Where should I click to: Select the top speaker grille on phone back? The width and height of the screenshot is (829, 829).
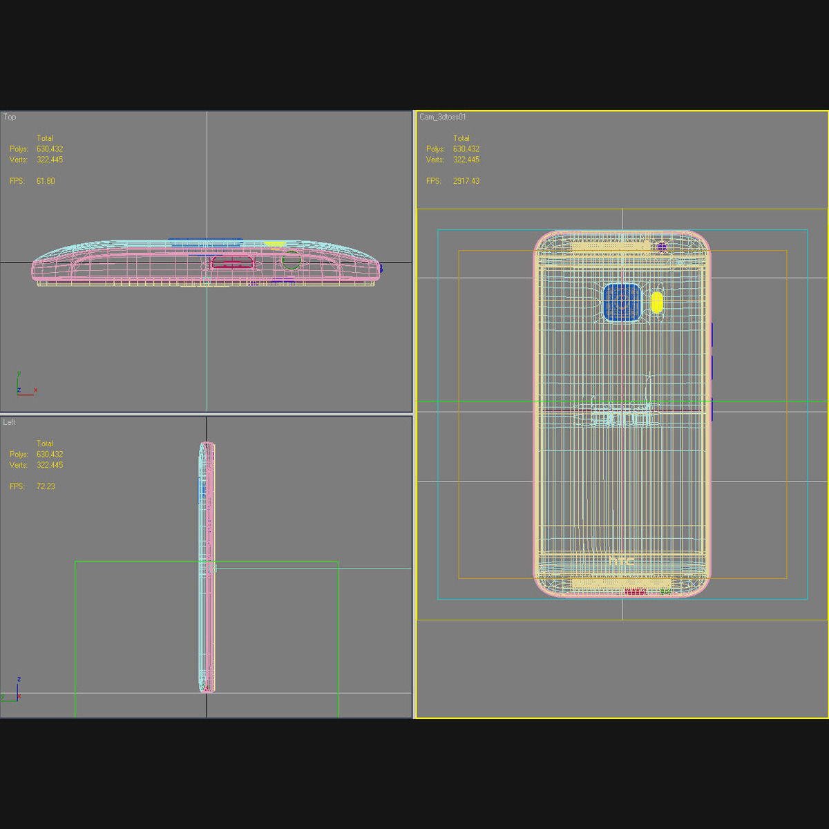tap(612, 246)
